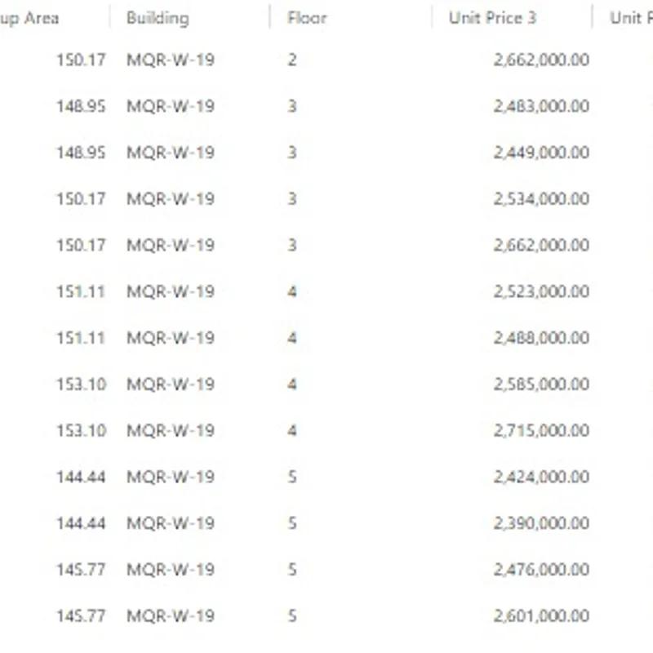
Task: Click the Floor cell in the 2,390,000.00 row
Action: tap(292, 523)
